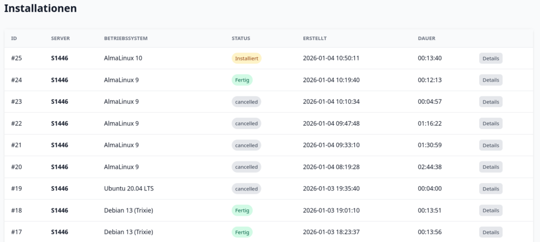Click the yellow Installiert status badge
The width and height of the screenshot is (540, 242).
(x=246, y=58)
